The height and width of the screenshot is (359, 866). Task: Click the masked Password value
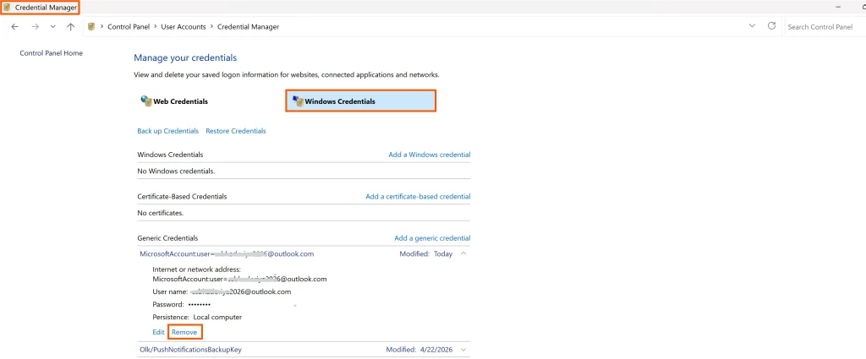tap(200, 304)
